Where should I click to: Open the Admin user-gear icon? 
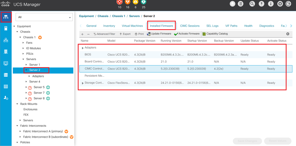pos(6,98)
